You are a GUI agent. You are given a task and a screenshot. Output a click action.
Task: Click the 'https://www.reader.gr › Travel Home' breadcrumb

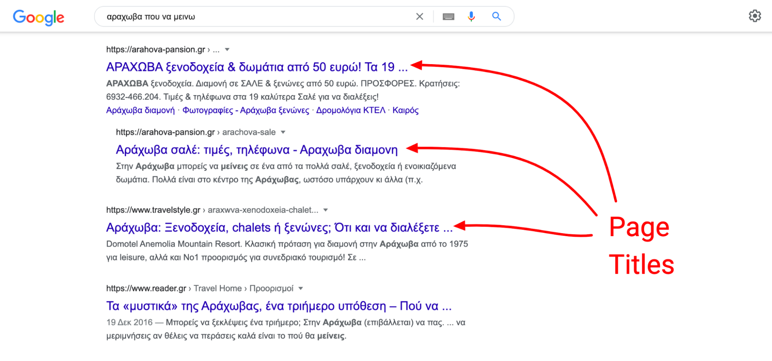(x=174, y=288)
